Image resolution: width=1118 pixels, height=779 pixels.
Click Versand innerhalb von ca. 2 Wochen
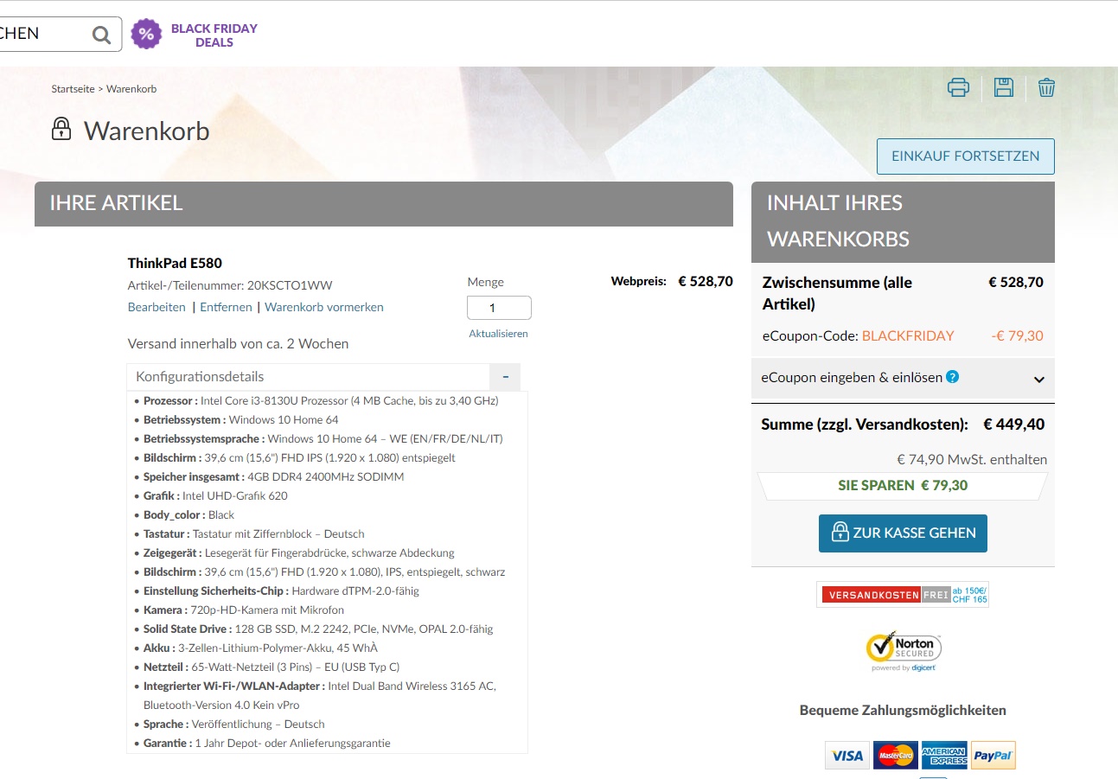point(239,343)
